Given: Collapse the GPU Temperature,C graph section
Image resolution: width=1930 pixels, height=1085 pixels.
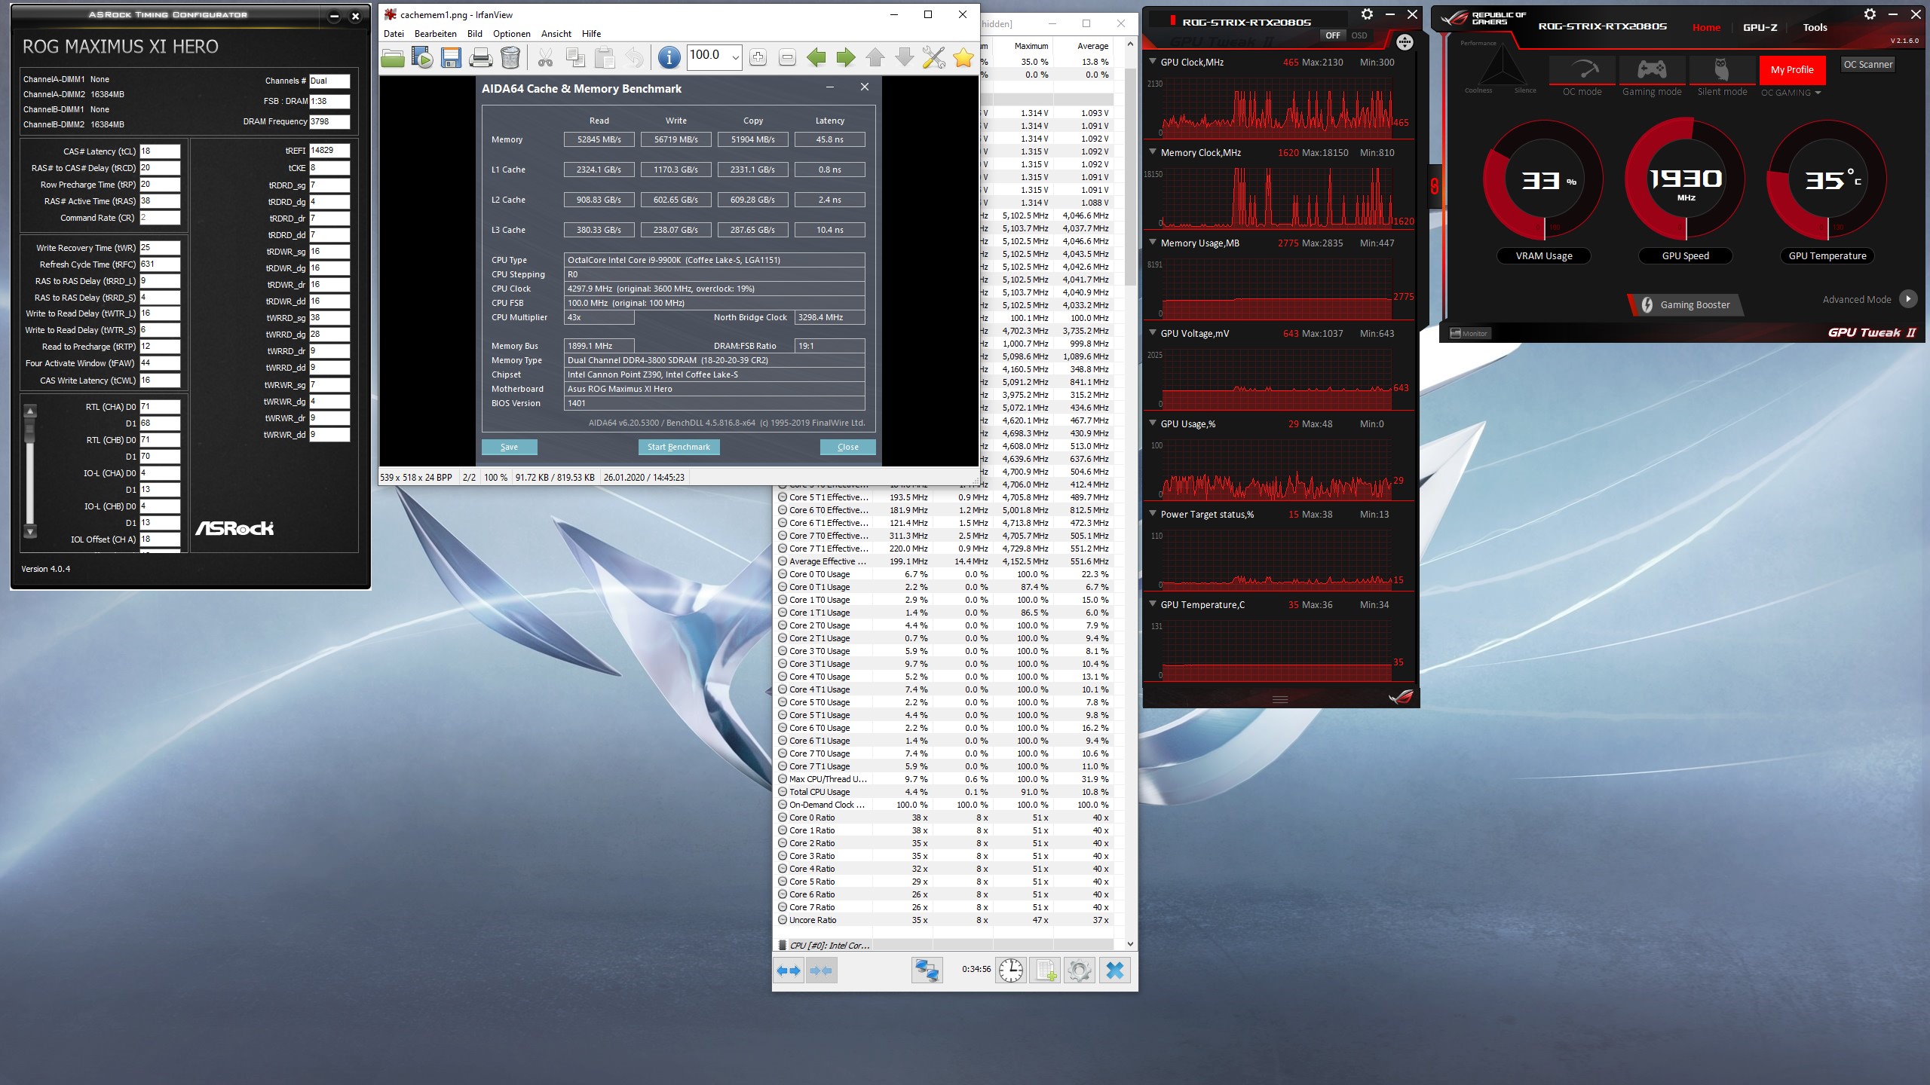Looking at the screenshot, I should coord(1153,604).
